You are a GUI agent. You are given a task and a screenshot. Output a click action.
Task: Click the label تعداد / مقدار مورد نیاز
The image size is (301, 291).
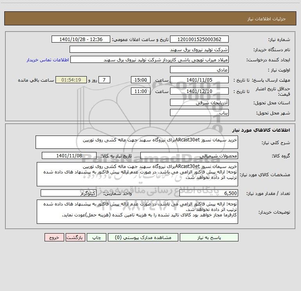point(268,193)
